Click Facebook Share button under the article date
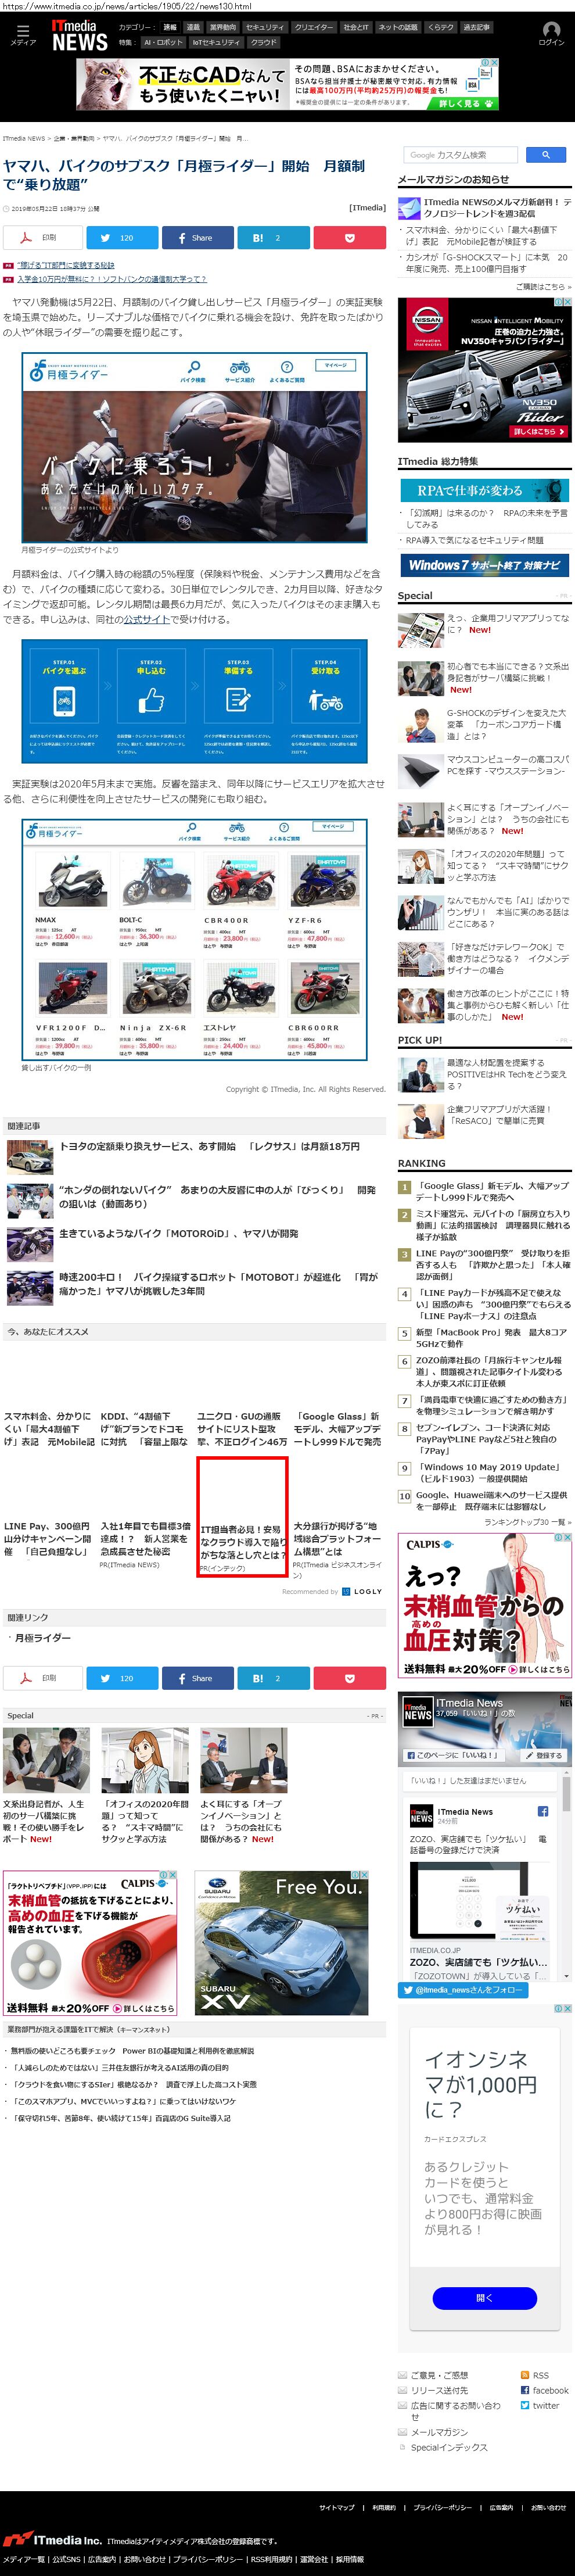 [197, 238]
